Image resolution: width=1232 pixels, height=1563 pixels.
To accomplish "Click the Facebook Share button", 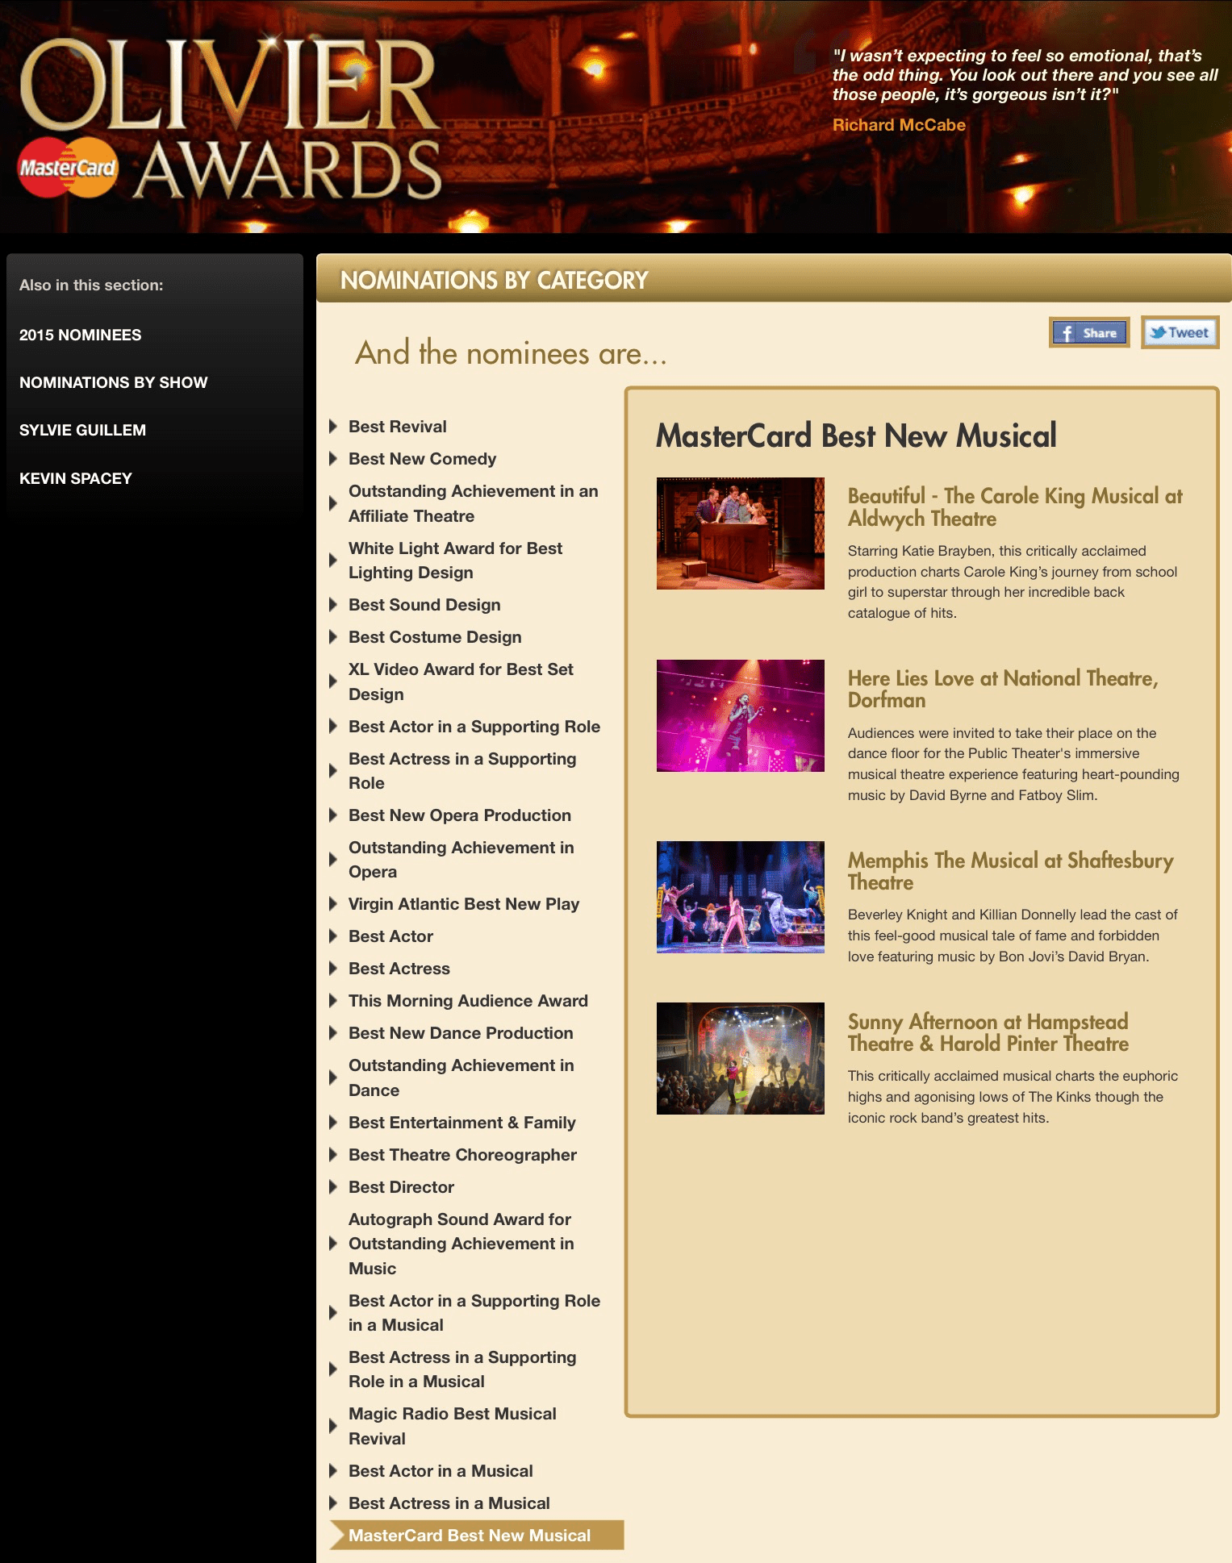I will [x=1088, y=332].
